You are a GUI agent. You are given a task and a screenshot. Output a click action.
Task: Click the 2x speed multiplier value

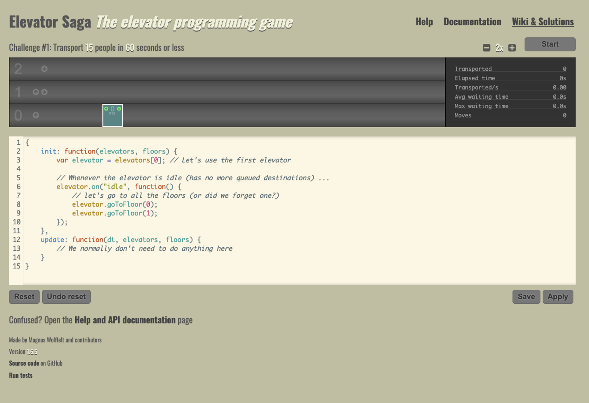click(x=499, y=48)
